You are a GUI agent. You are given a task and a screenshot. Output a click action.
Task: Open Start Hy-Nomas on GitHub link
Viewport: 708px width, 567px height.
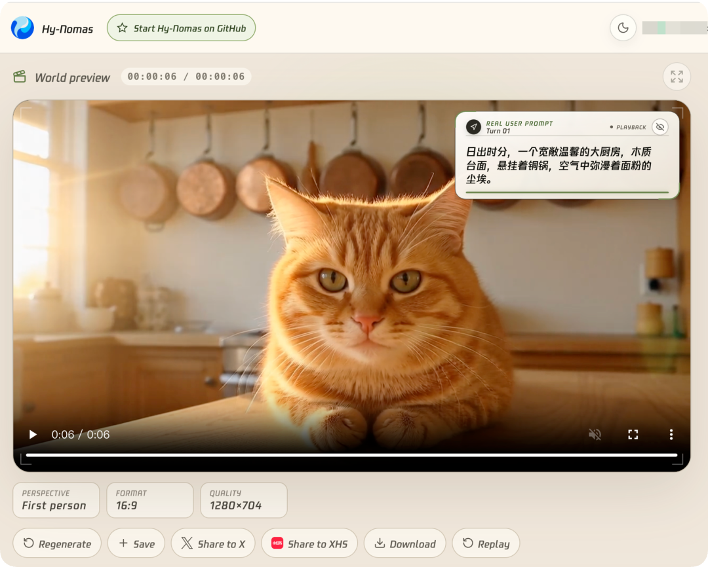point(181,28)
